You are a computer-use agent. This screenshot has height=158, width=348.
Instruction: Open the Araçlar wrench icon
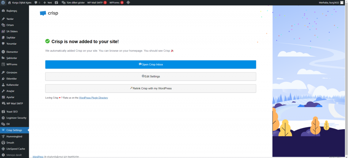point(3,91)
